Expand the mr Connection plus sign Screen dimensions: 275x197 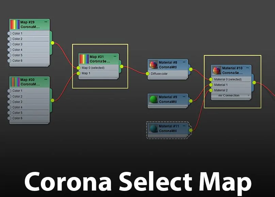248,95
